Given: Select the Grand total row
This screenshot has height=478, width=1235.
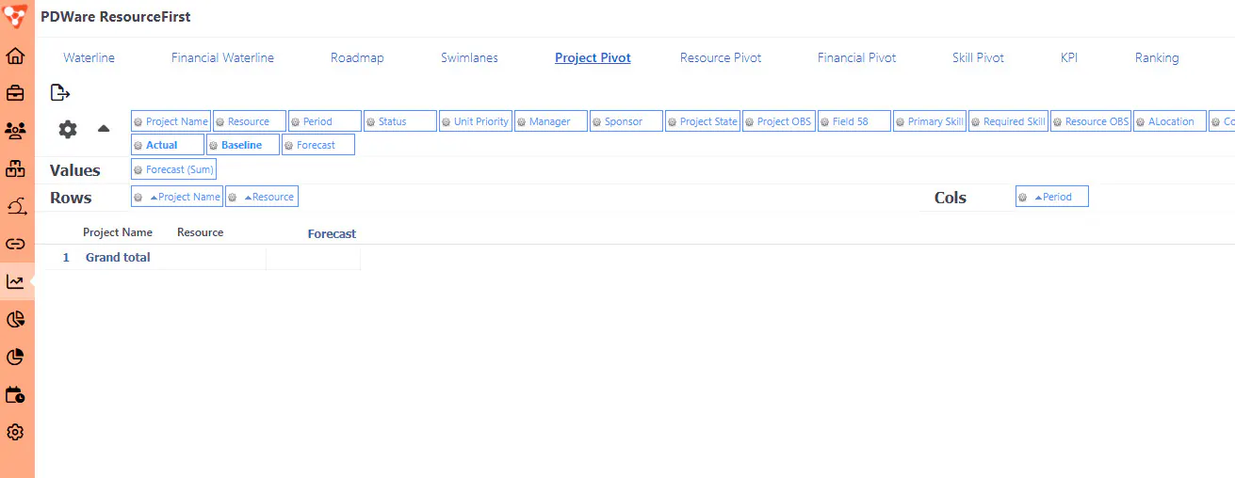Looking at the screenshot, I should coord(203,258).
